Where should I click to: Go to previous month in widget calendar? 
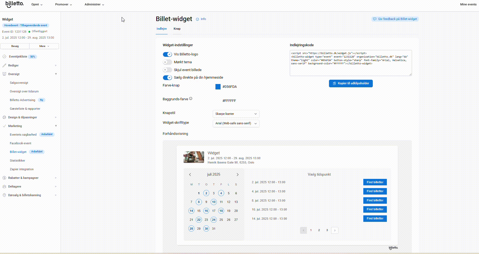click(190, 175)
